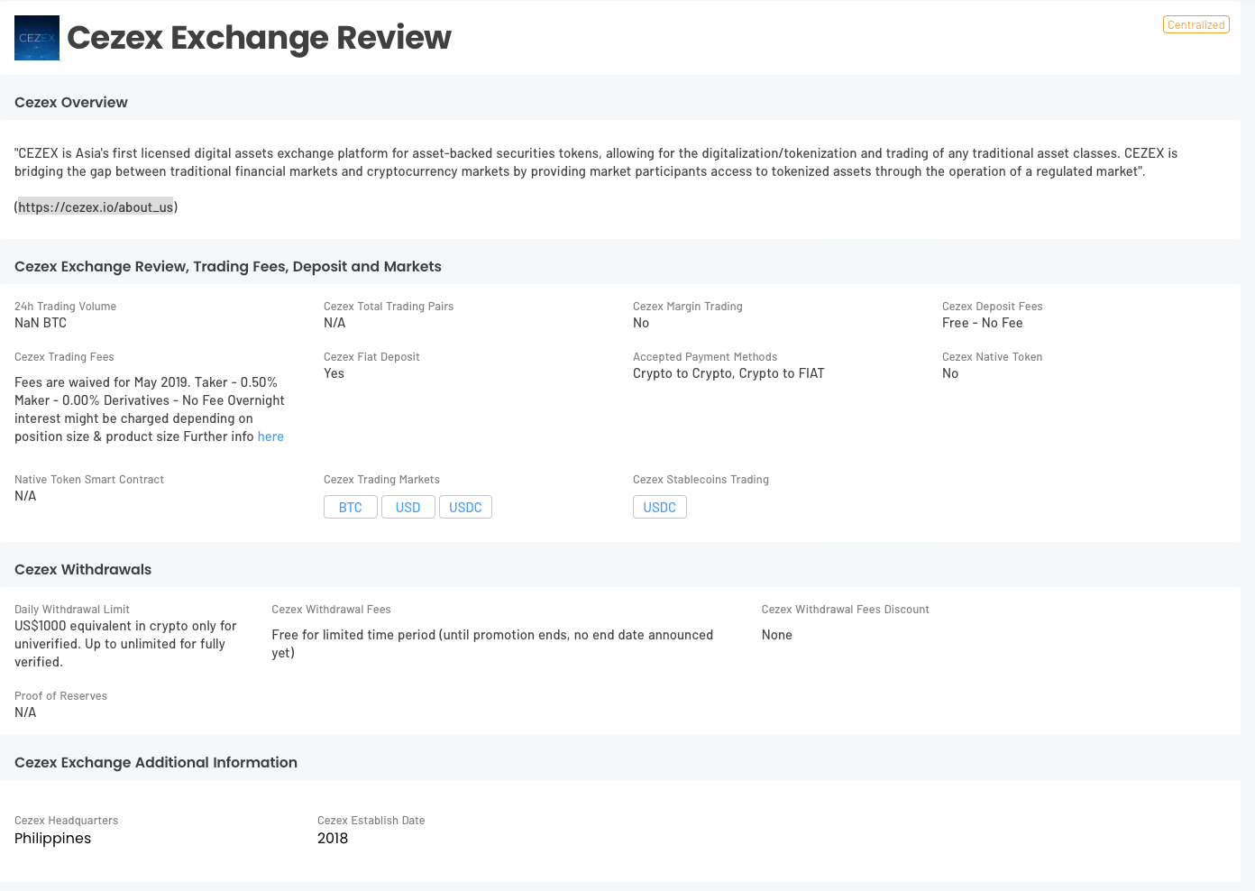Click the 'Cezex Trading Fees' label
The width and height of the screenshot is (1255, 891).
[64, 357]
